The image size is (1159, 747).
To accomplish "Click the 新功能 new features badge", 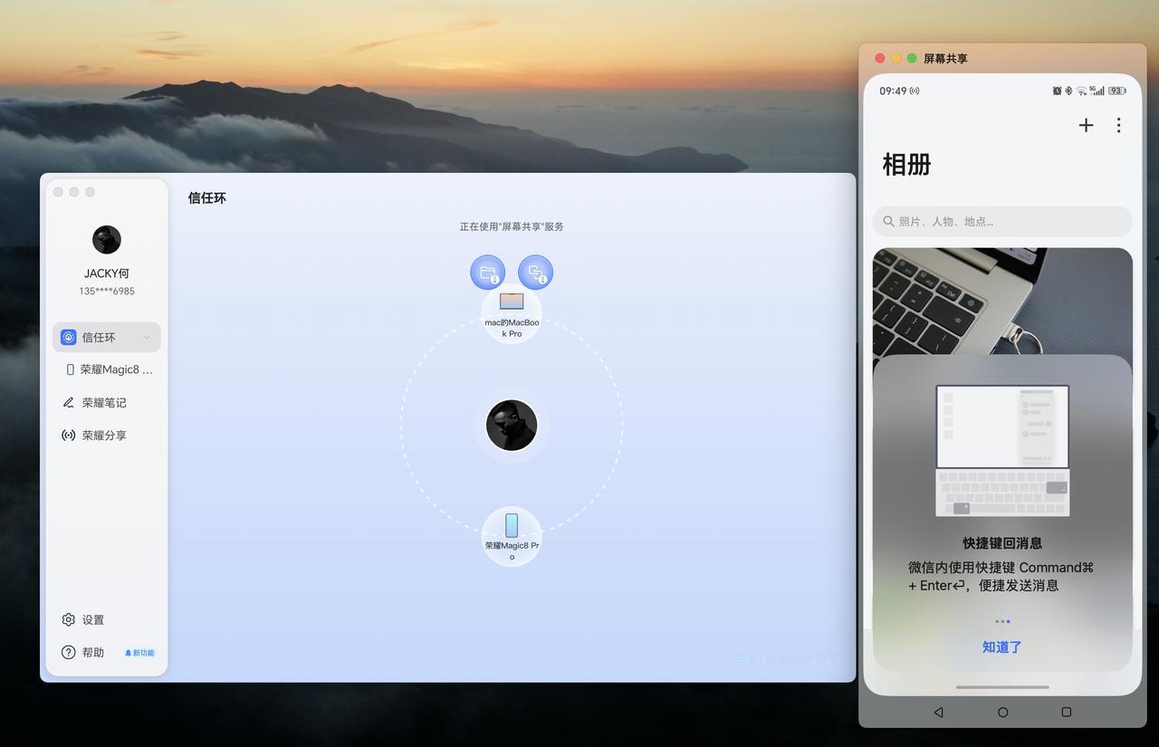I will [x=139, y=653].
